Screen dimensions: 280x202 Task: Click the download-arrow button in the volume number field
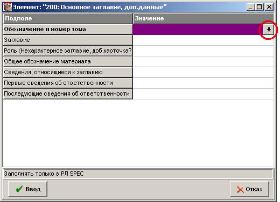pos(269,30)
